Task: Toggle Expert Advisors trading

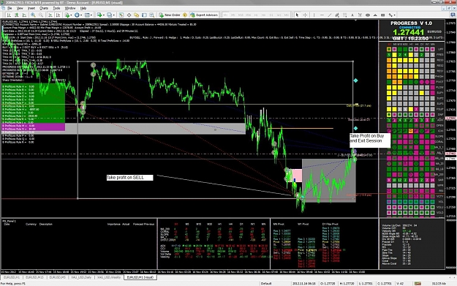Action: pyautogui.click(x=204, y=15)
